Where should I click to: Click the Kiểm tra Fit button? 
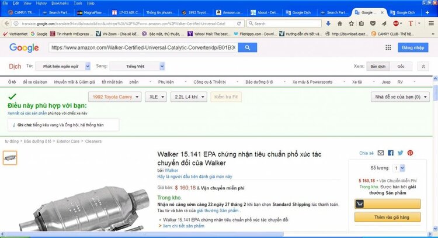coord(226,97)
